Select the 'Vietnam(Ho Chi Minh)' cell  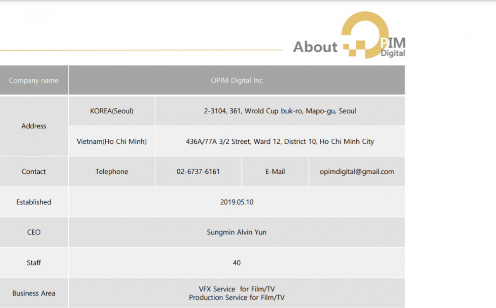pos(112,141)
